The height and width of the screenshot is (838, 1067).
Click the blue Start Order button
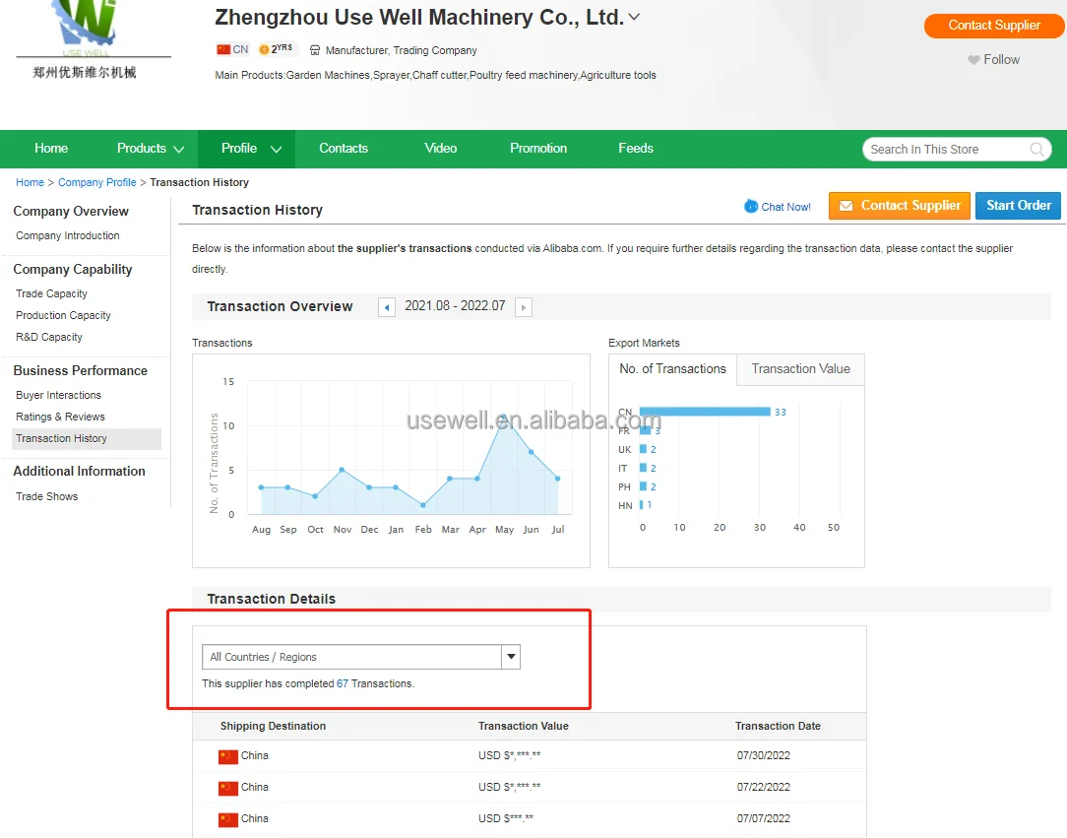(1018, 206)
